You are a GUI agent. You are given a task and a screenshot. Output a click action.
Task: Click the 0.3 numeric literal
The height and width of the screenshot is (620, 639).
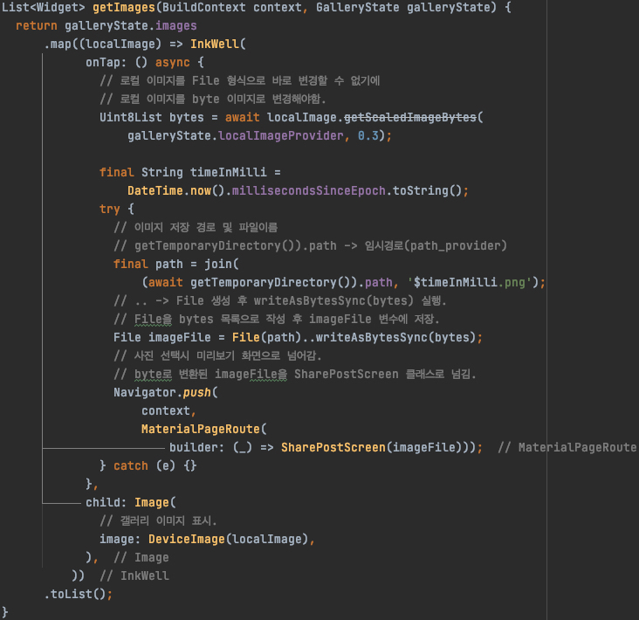(x=368, y=135)
